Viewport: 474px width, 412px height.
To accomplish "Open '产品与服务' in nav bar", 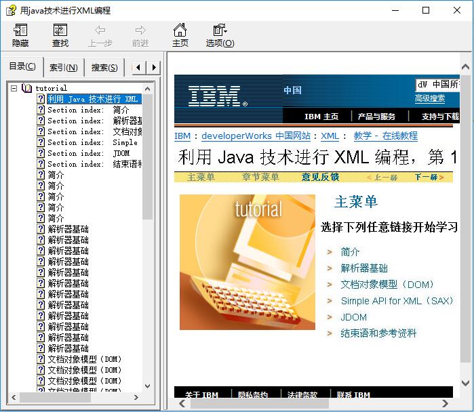I will tap(376, 117).
